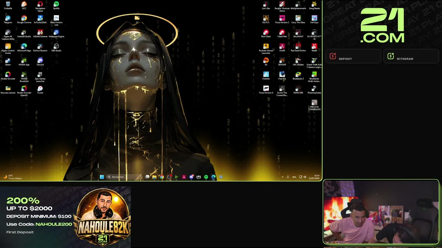Select the Elgato 4K Capture Utility icon
Image resolution: width=442 pixels, height=248 pixels.
(x=8, y=35)
